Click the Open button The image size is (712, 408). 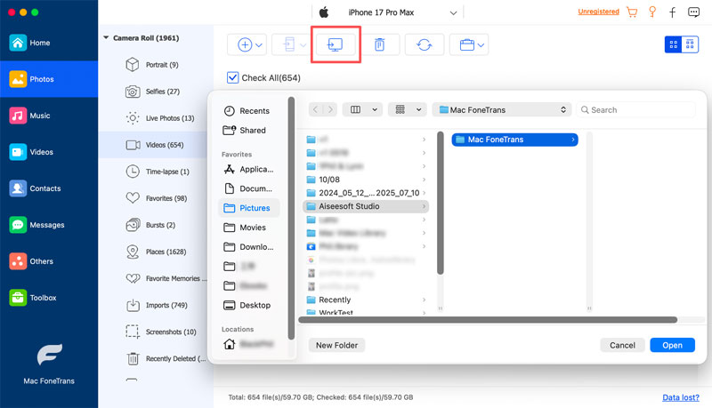(x=672, y=346)
